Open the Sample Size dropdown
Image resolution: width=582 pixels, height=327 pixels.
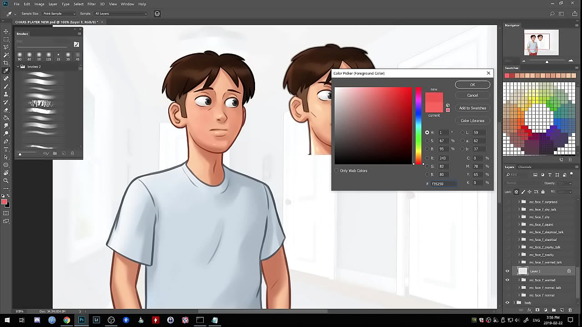click(x=59, y=14)
